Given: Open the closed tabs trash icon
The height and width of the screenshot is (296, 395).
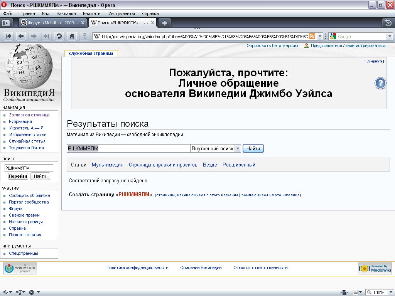Looking at the screenshot, I should pyautogui.click(x=388, y=23).
